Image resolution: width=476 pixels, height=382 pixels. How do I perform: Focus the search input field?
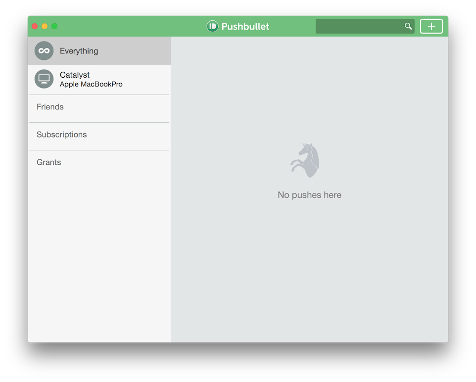click(x=365, y=26)
